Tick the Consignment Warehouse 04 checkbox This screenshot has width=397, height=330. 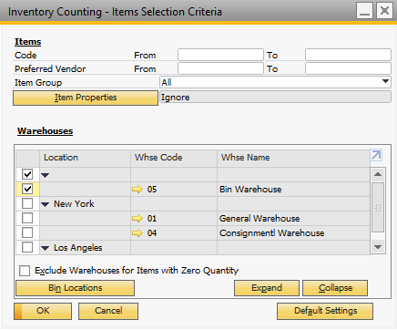(27, 232)
